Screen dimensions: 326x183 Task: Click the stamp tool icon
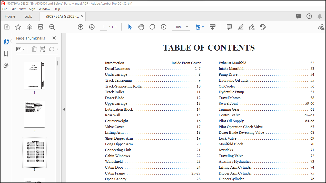pos(263,27)
